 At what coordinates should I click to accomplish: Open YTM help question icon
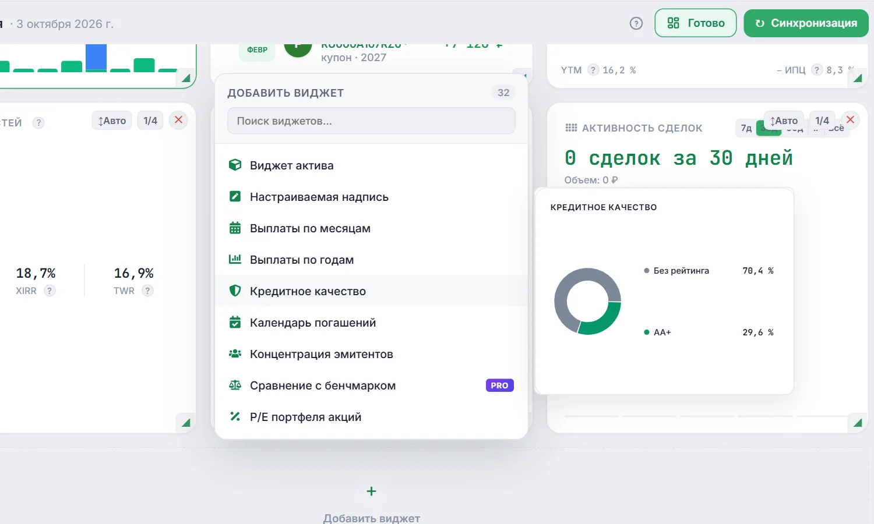[593, 70]
